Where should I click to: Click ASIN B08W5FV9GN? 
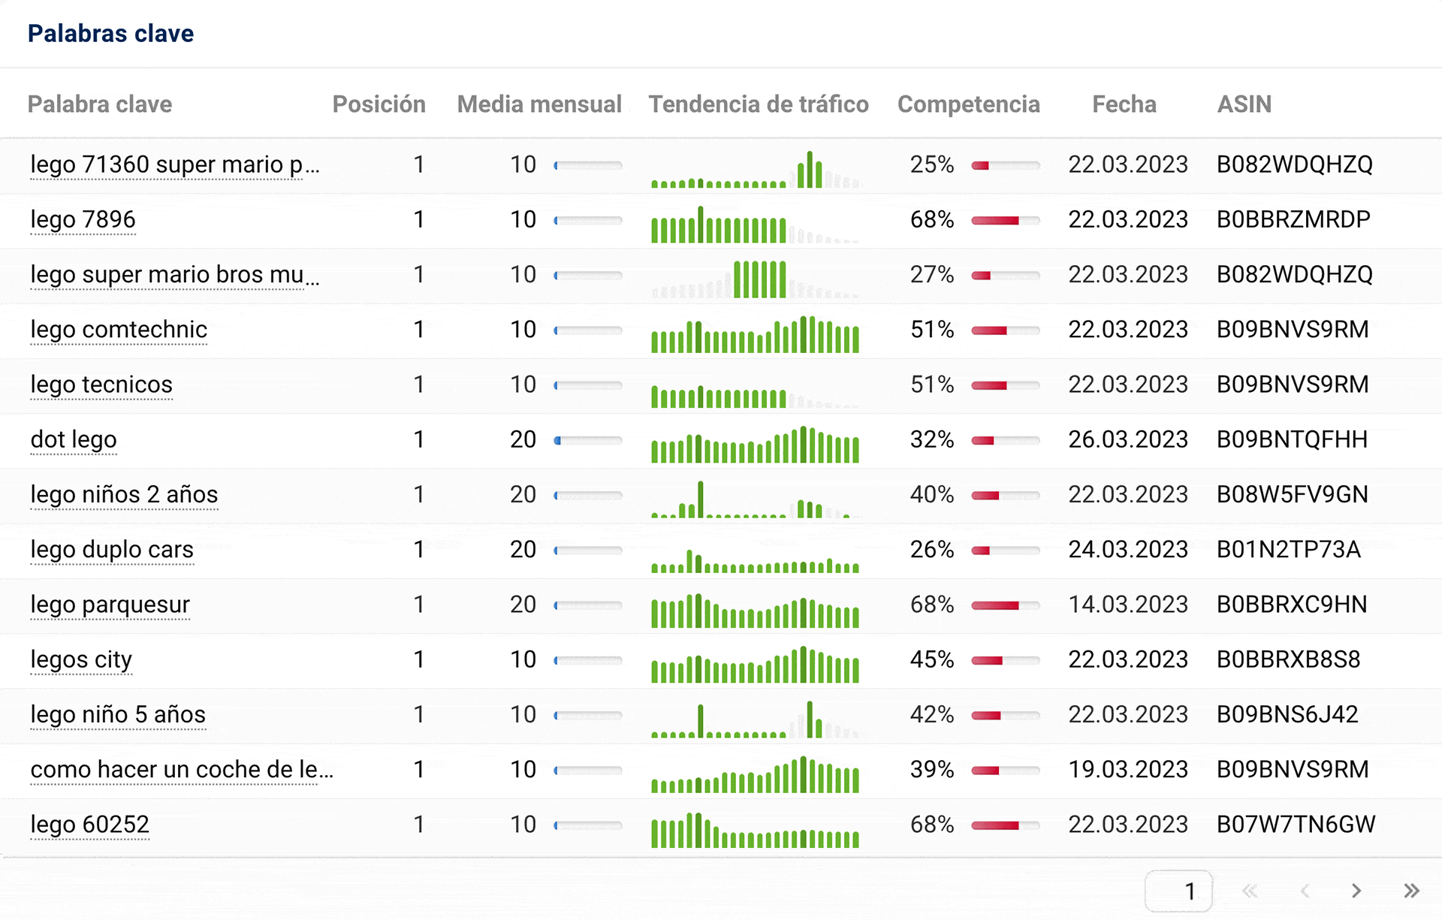click(1292, 494)
